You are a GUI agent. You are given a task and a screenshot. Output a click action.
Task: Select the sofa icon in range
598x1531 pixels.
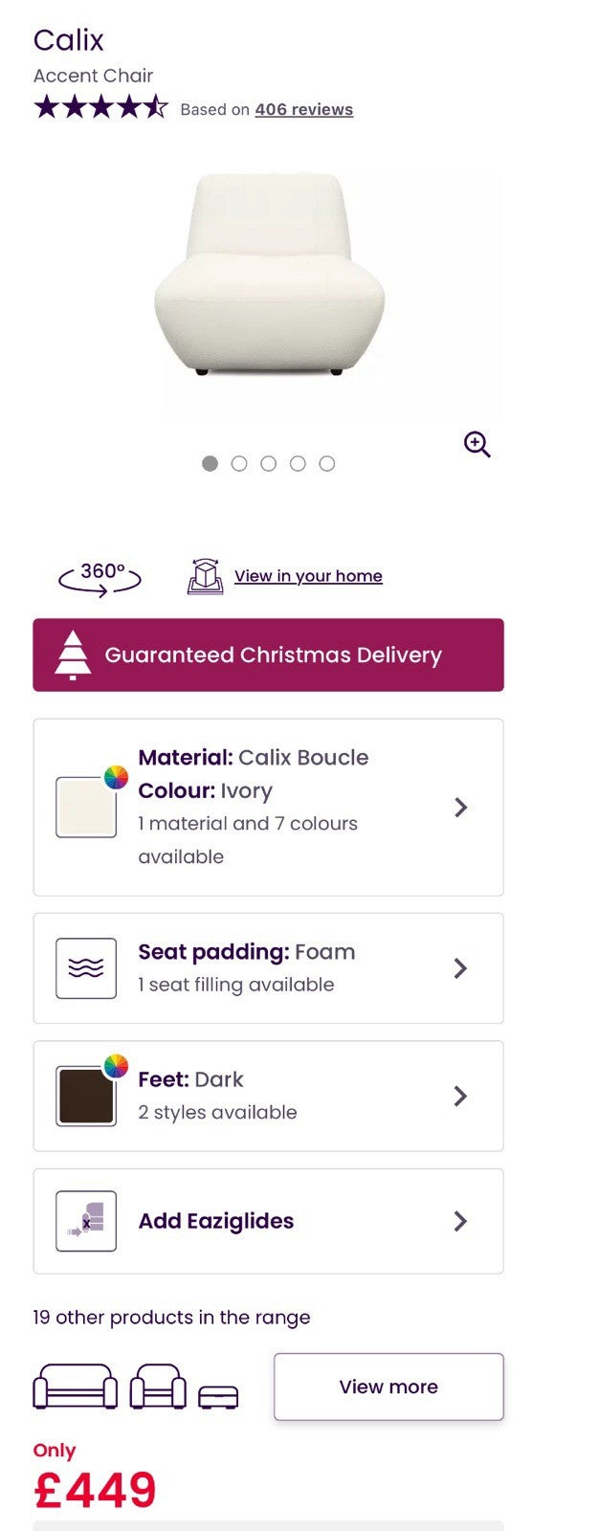76,1387
